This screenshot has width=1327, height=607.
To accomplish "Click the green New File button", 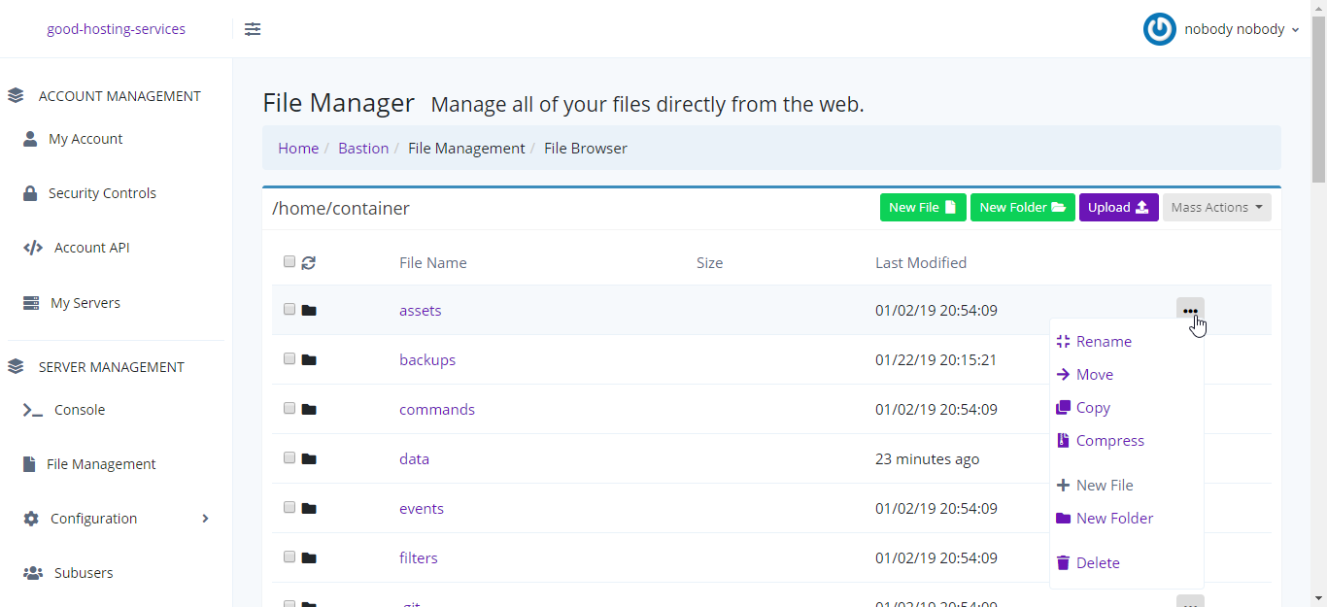I will 923,207.
